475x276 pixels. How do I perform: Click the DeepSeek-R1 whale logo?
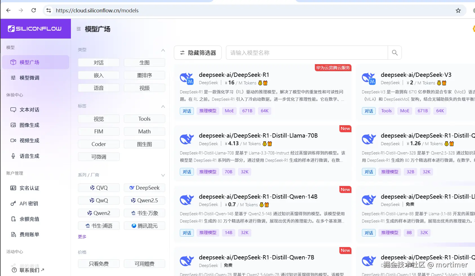pos(187,78)
